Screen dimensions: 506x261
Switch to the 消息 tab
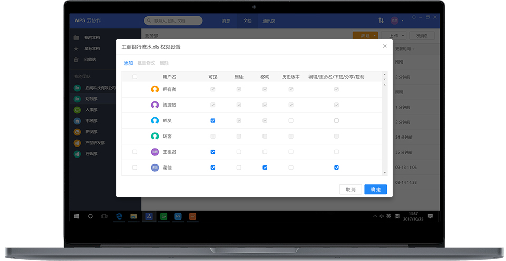pos(226,21)
